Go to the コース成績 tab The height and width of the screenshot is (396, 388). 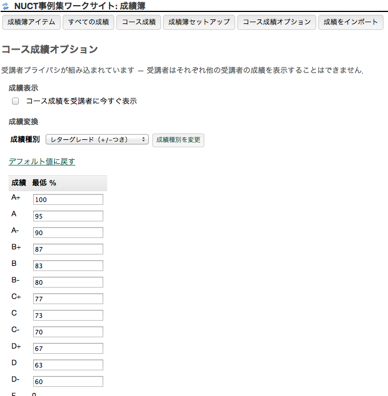coord(139,22)
